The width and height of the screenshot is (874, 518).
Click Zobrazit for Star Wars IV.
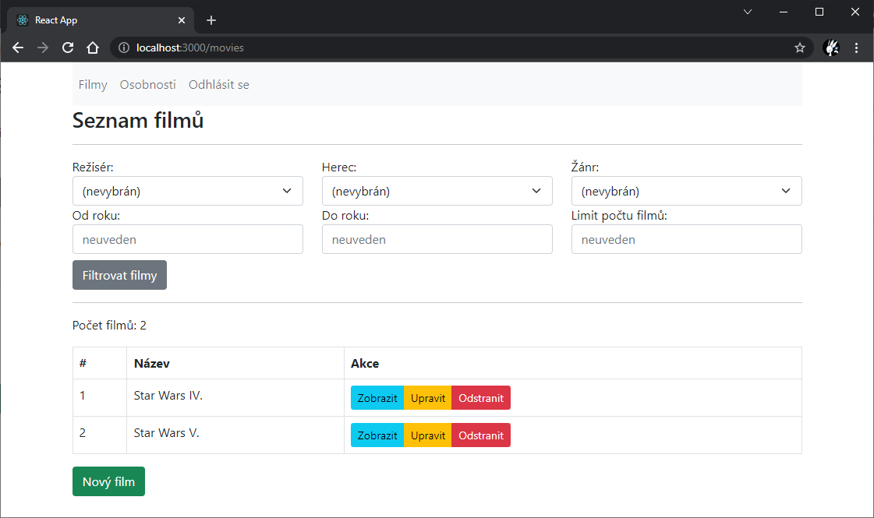[377, 398]
